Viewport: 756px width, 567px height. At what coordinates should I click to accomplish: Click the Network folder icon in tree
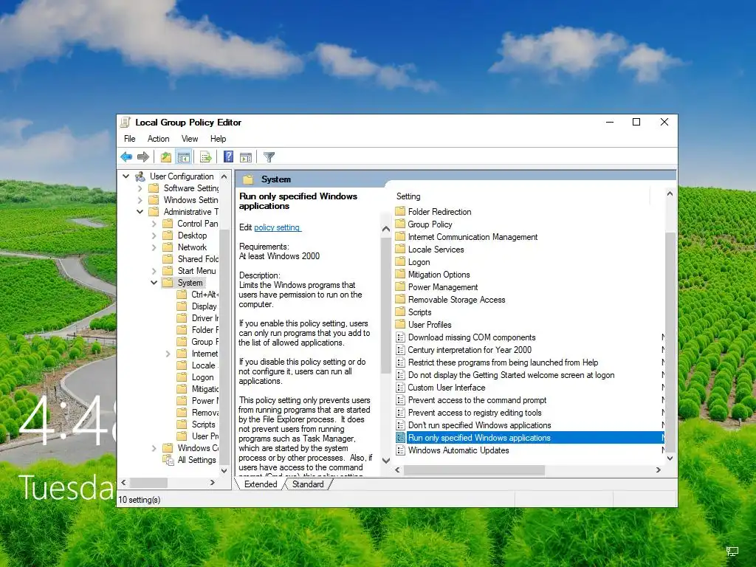(x=168, y=247)
